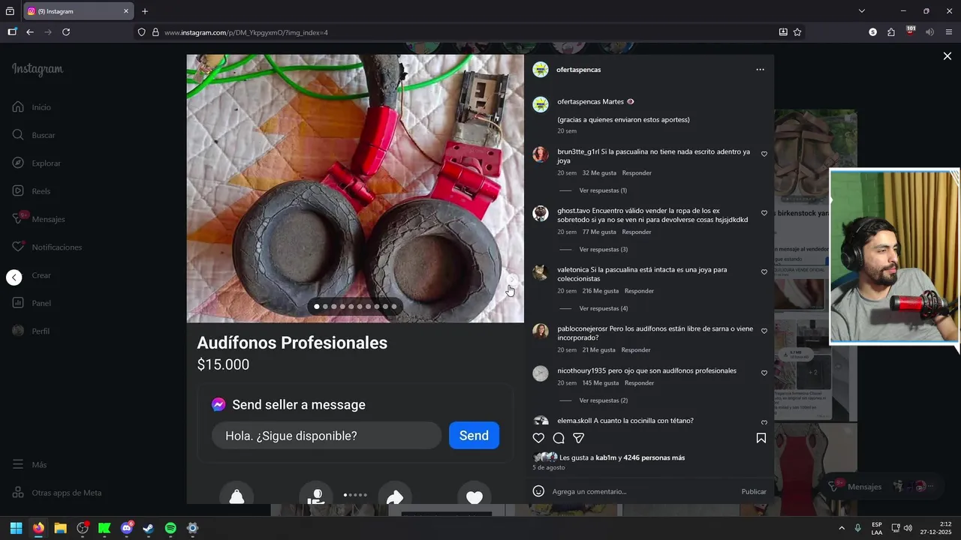961x540 pixels.
Task: Like the post with heart icon
Action: pos(538,438)
